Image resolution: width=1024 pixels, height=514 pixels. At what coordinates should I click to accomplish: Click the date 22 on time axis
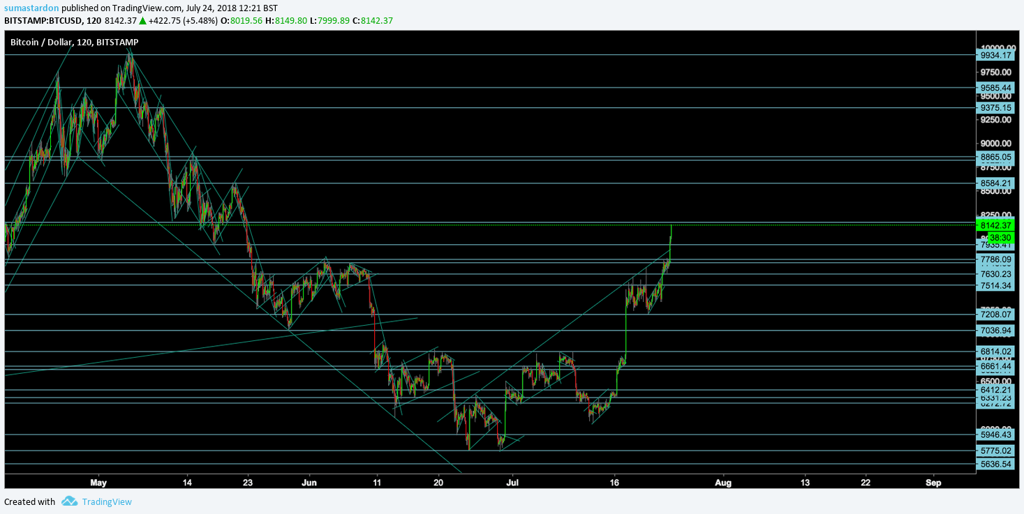point(866,482)
